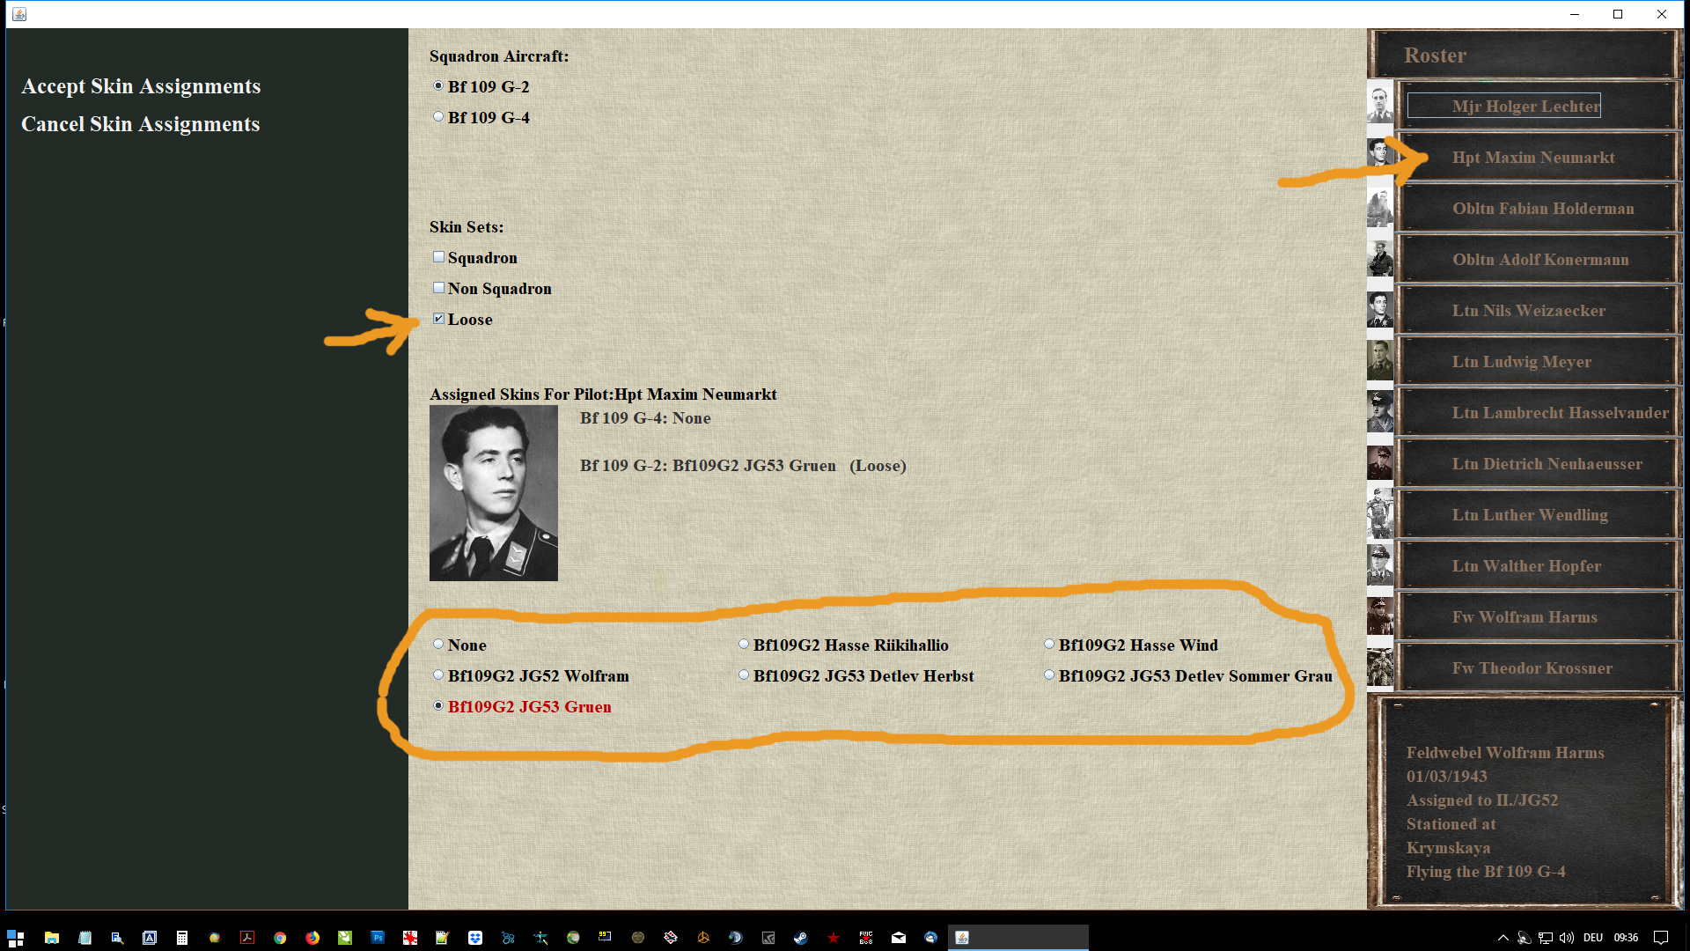Open Photoshop from the taskbar
Viewport: 1690px width, 951px height.
click(x=378, y=938)
